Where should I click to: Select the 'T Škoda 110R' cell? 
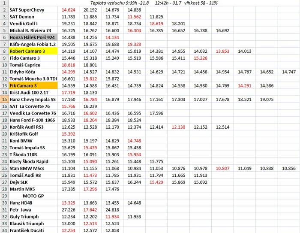click(33, 154)
